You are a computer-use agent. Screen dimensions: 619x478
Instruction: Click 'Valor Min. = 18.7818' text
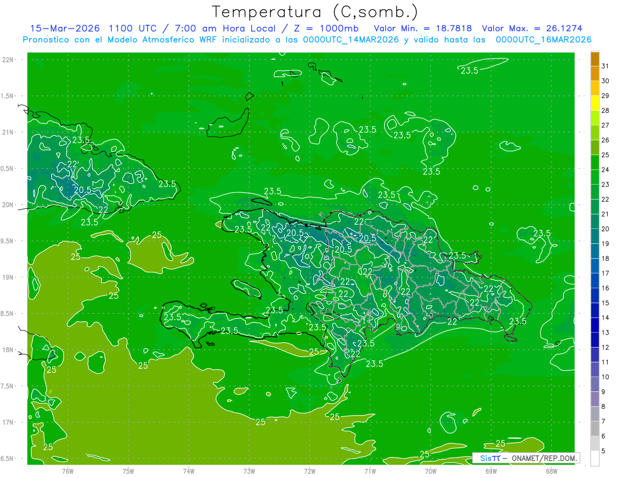[422, 28]
